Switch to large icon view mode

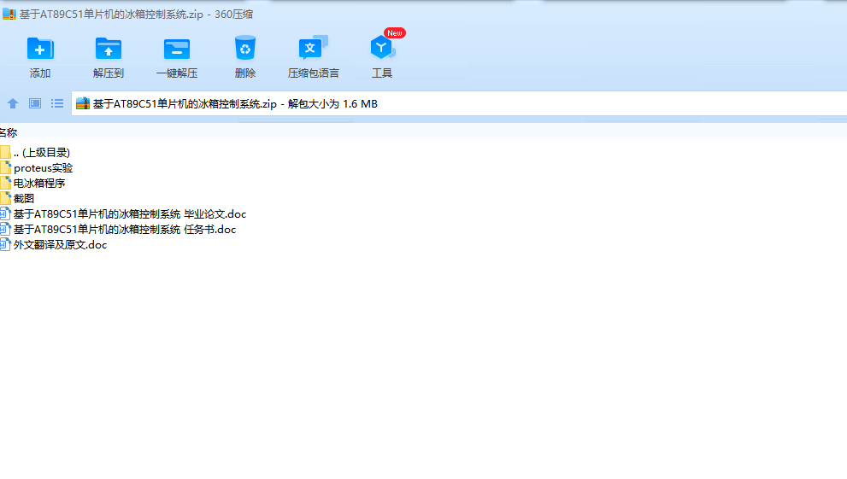pyautogui.click(x=35, y=103)
